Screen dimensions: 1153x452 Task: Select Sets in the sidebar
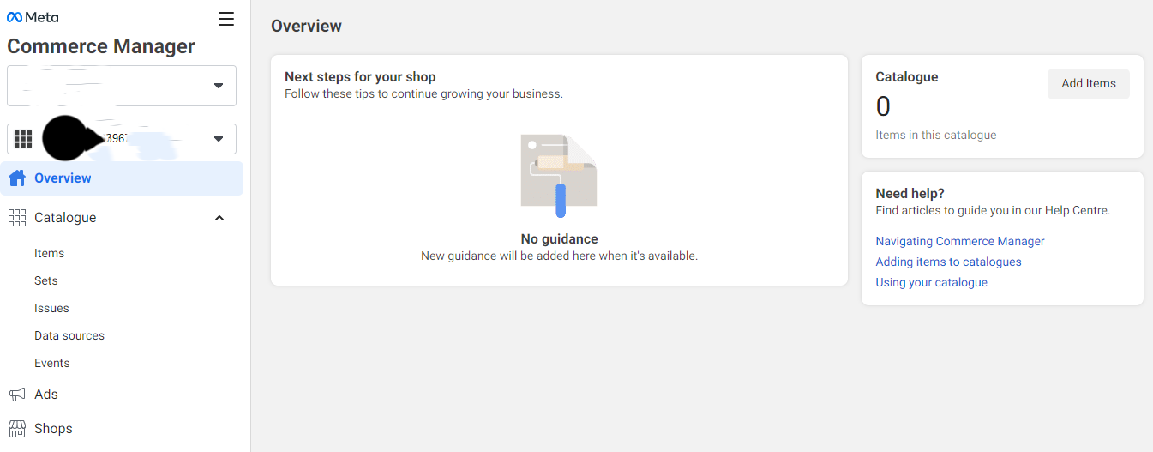(x=46, y=280)
